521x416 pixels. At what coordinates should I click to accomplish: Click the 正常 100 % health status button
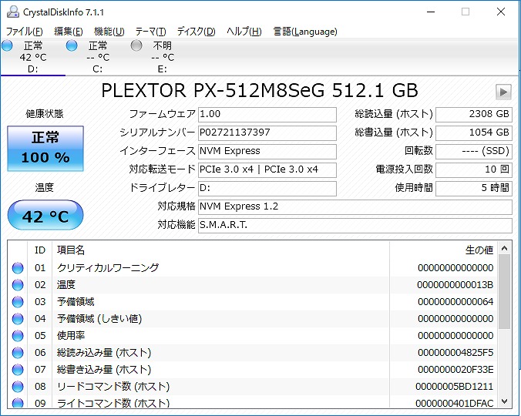tap(45, 149)
